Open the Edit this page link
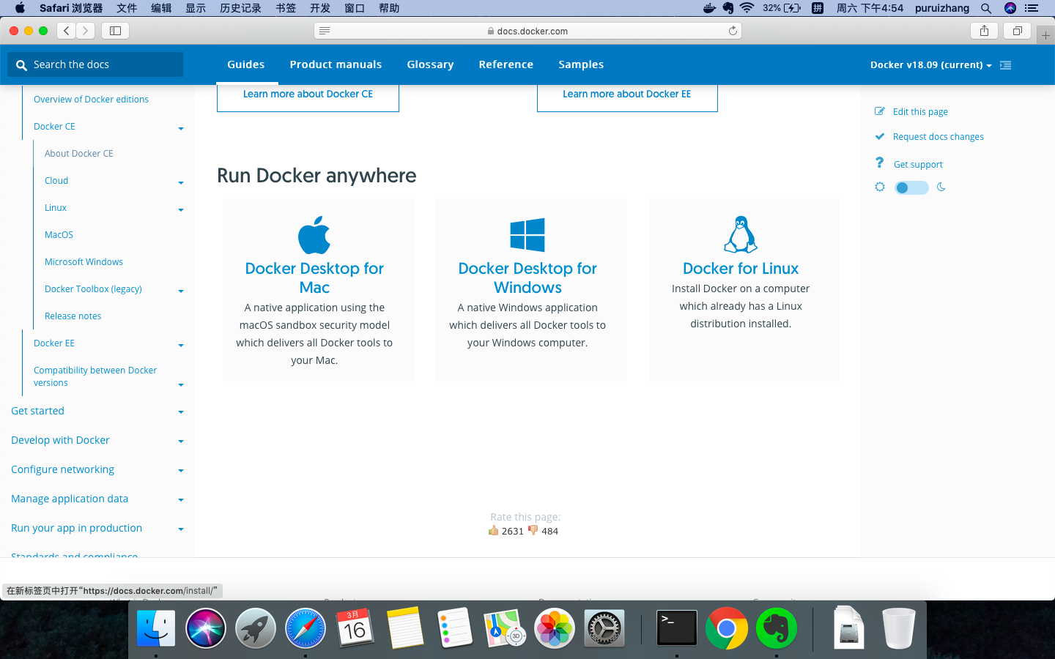 point(920,112)
